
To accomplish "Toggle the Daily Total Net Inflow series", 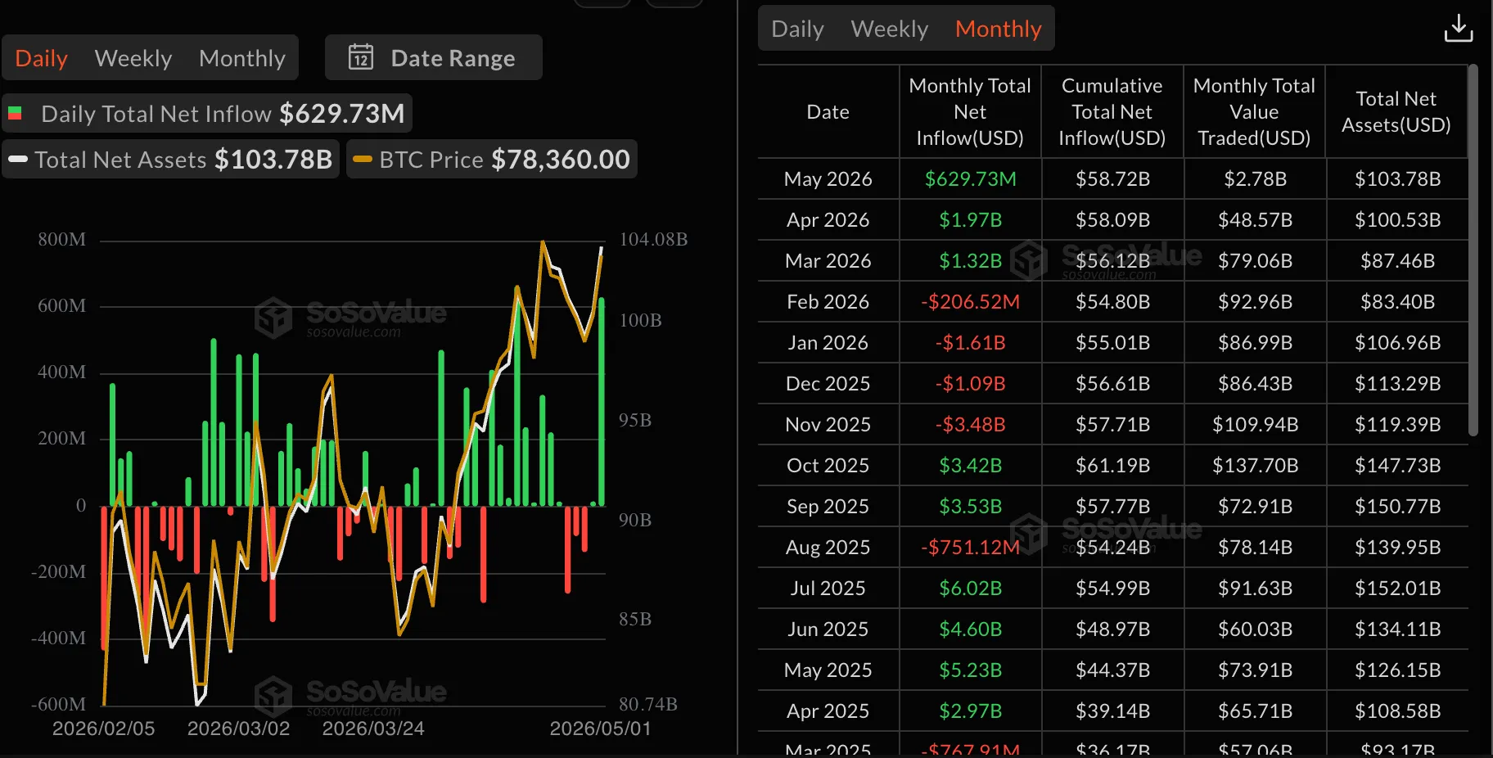I will tap(207, 113).
